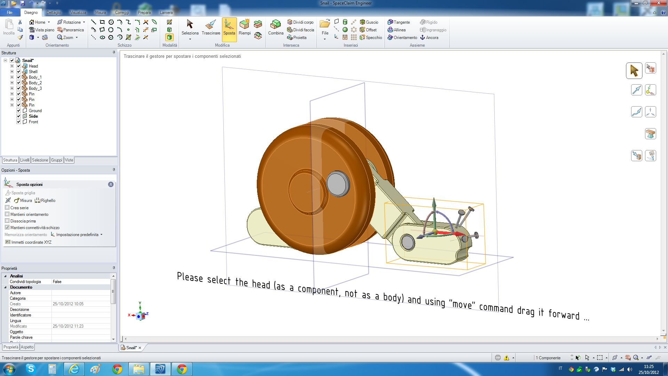Viewport: 668px width, 376px height.
Task: Enable the Crea serie checkbox
Action: (7, 207)
